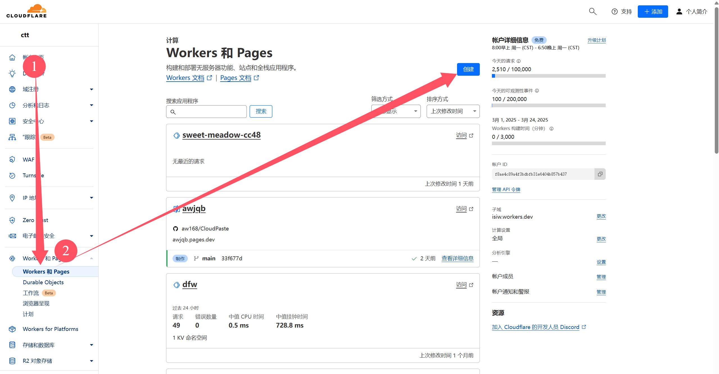Expand the 域注册 sidebar section

click(x=91, y=89)
